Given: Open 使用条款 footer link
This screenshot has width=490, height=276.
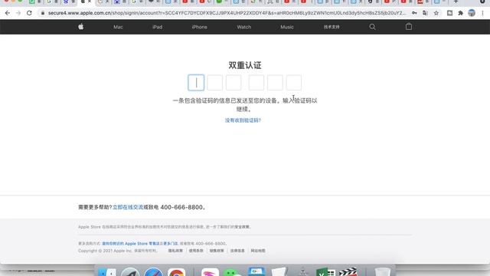Looking at the screenshot, I should 196,251.
